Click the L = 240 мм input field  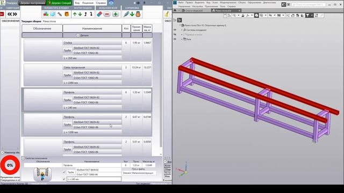pos(94,179)
